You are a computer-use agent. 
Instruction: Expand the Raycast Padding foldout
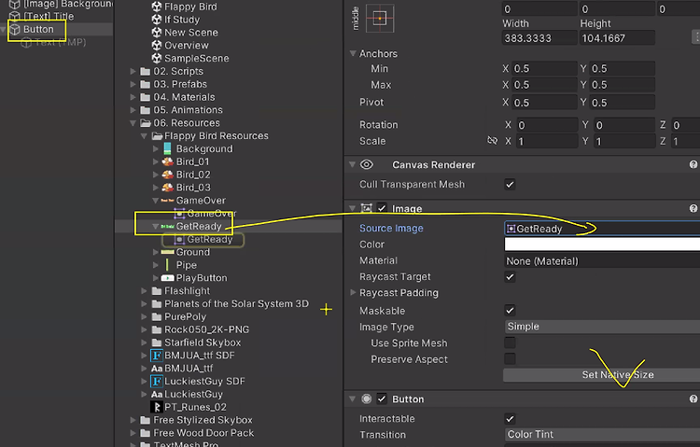(353, 292)
